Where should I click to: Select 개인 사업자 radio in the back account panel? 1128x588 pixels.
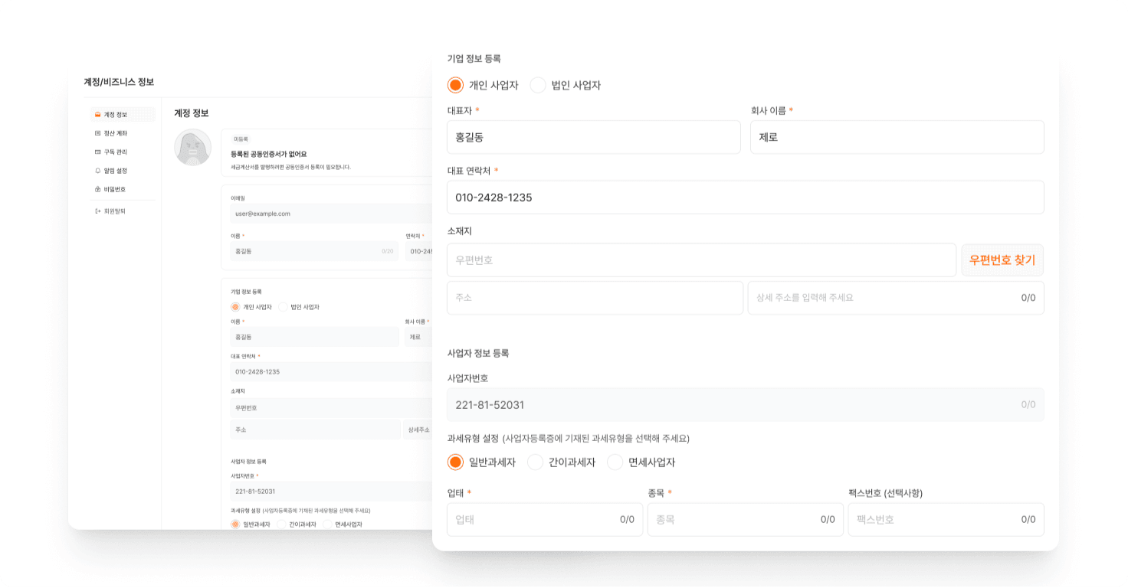point(236,307)
